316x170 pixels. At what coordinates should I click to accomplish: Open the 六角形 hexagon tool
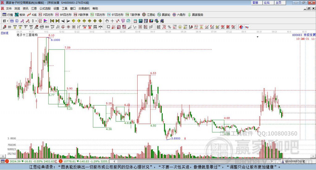pyautogui.click(x=179, y=15)
